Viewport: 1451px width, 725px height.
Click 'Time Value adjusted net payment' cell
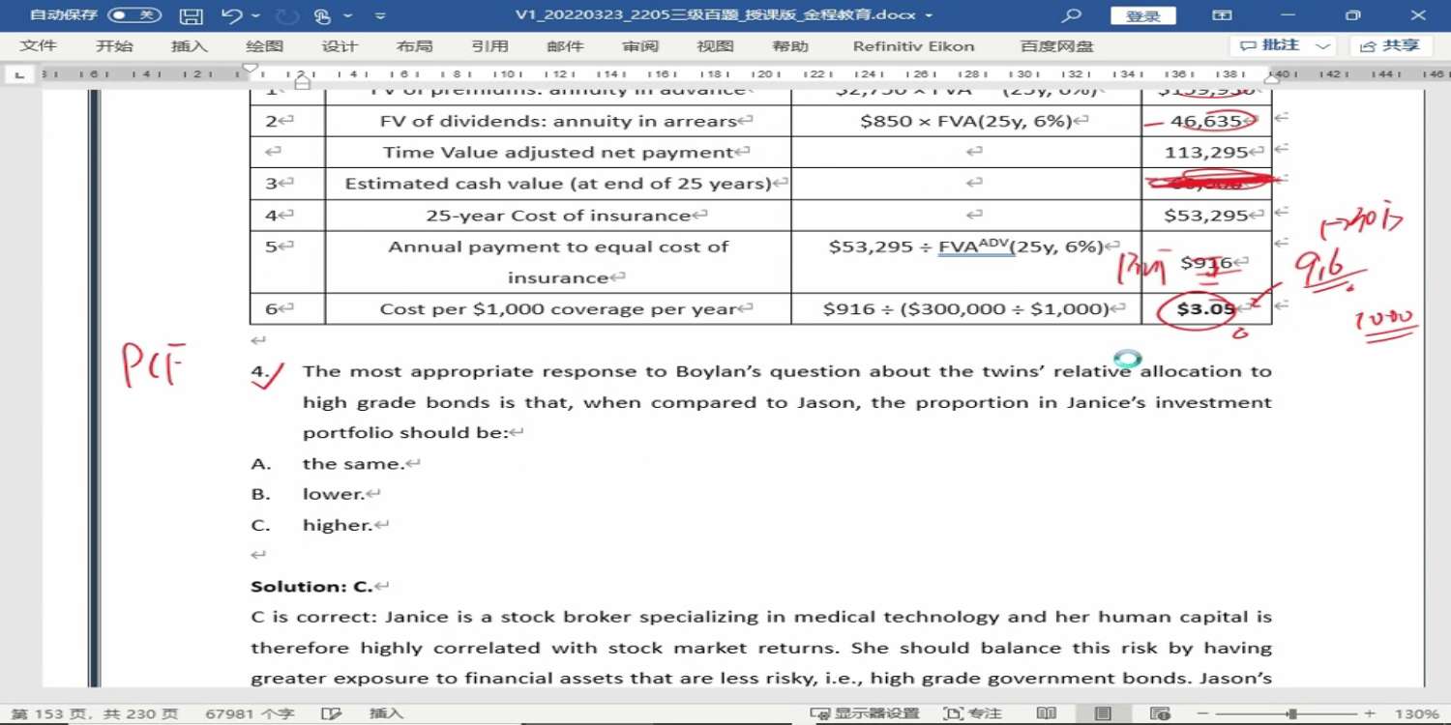pos(558,152)
